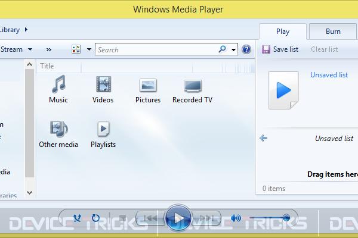The width and height of the screenshot is (358, 238).
Task: Expand the Library breadcrumb arrow
Action: (x=26, y=30)
